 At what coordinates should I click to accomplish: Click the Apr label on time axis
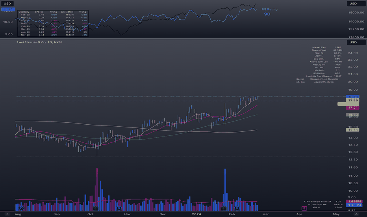click(x=299, y=214)
